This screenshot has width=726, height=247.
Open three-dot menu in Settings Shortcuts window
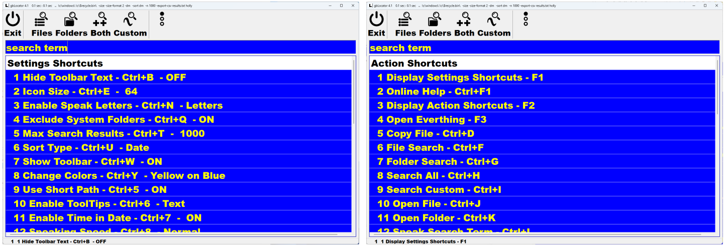tap(162, 19)
